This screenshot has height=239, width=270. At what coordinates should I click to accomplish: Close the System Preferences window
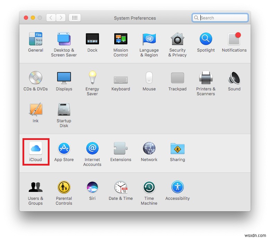pos(26,18)
